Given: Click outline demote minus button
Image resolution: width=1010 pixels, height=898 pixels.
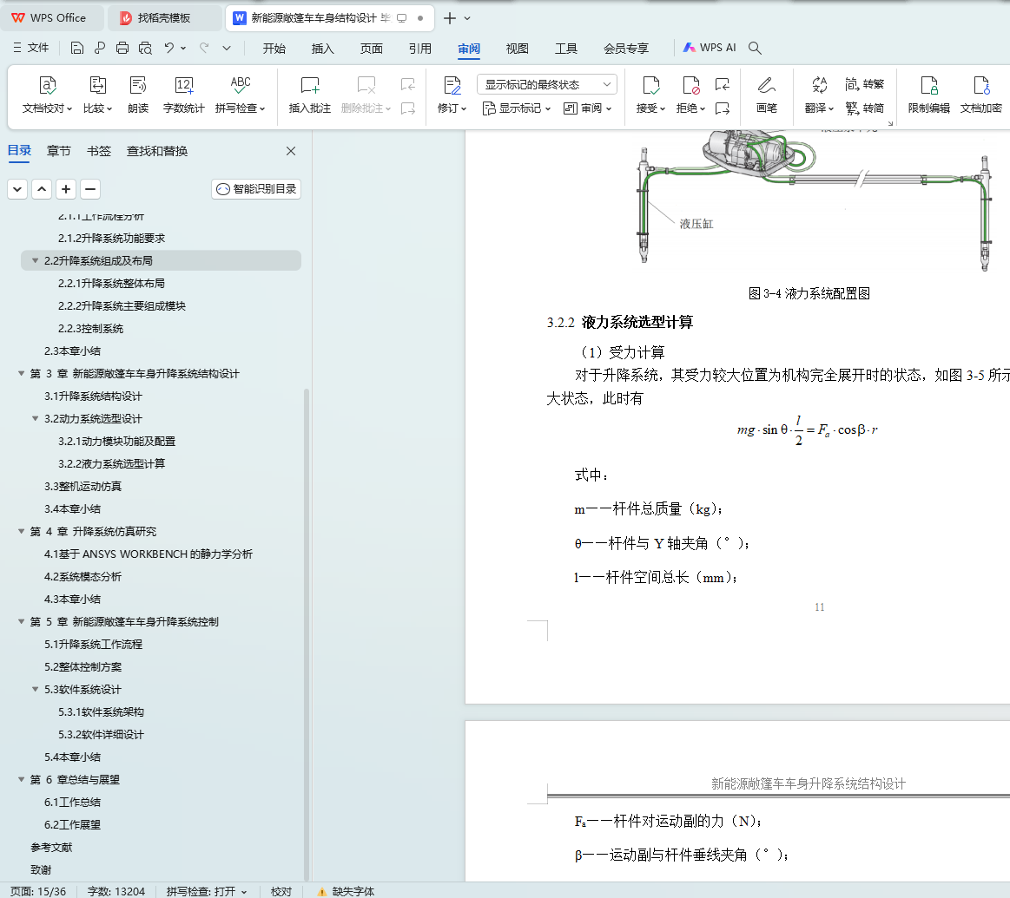Looking at the screenshot, I should (x=90, y=188).
